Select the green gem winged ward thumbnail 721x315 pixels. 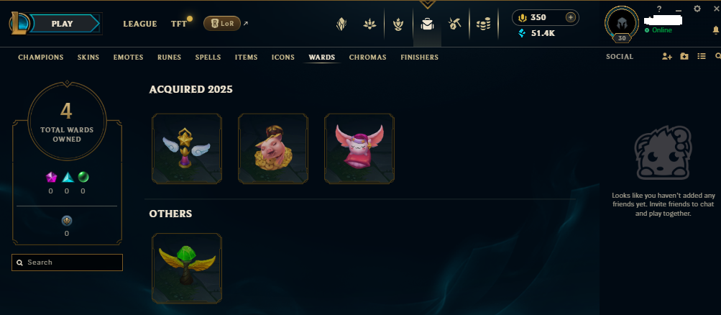coord(187,268)
